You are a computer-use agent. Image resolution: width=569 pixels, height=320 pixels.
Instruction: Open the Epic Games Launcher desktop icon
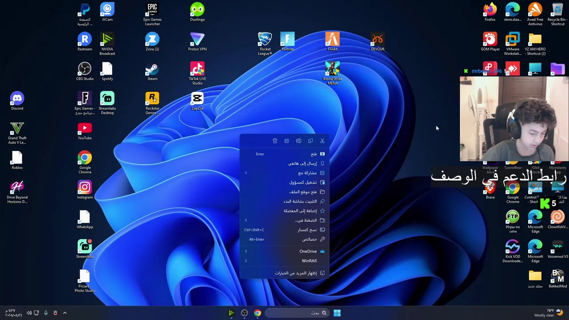tap(152, 14)
